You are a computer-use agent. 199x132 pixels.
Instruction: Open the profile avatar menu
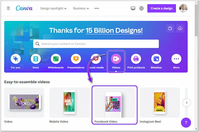[x=183, y=8]
